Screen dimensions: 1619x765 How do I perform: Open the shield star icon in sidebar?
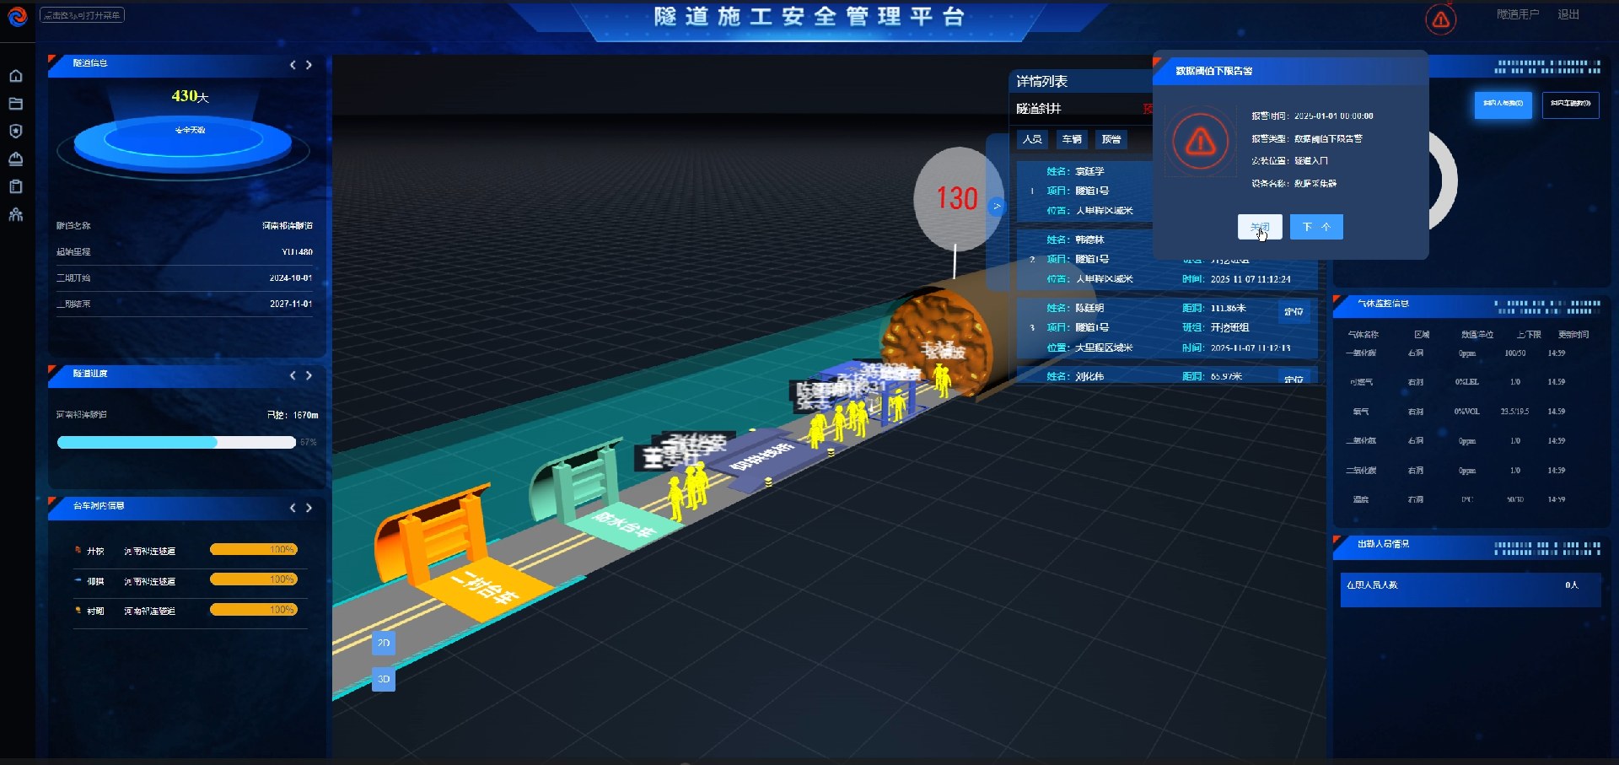pyautogui.click(x=16, y=132)
